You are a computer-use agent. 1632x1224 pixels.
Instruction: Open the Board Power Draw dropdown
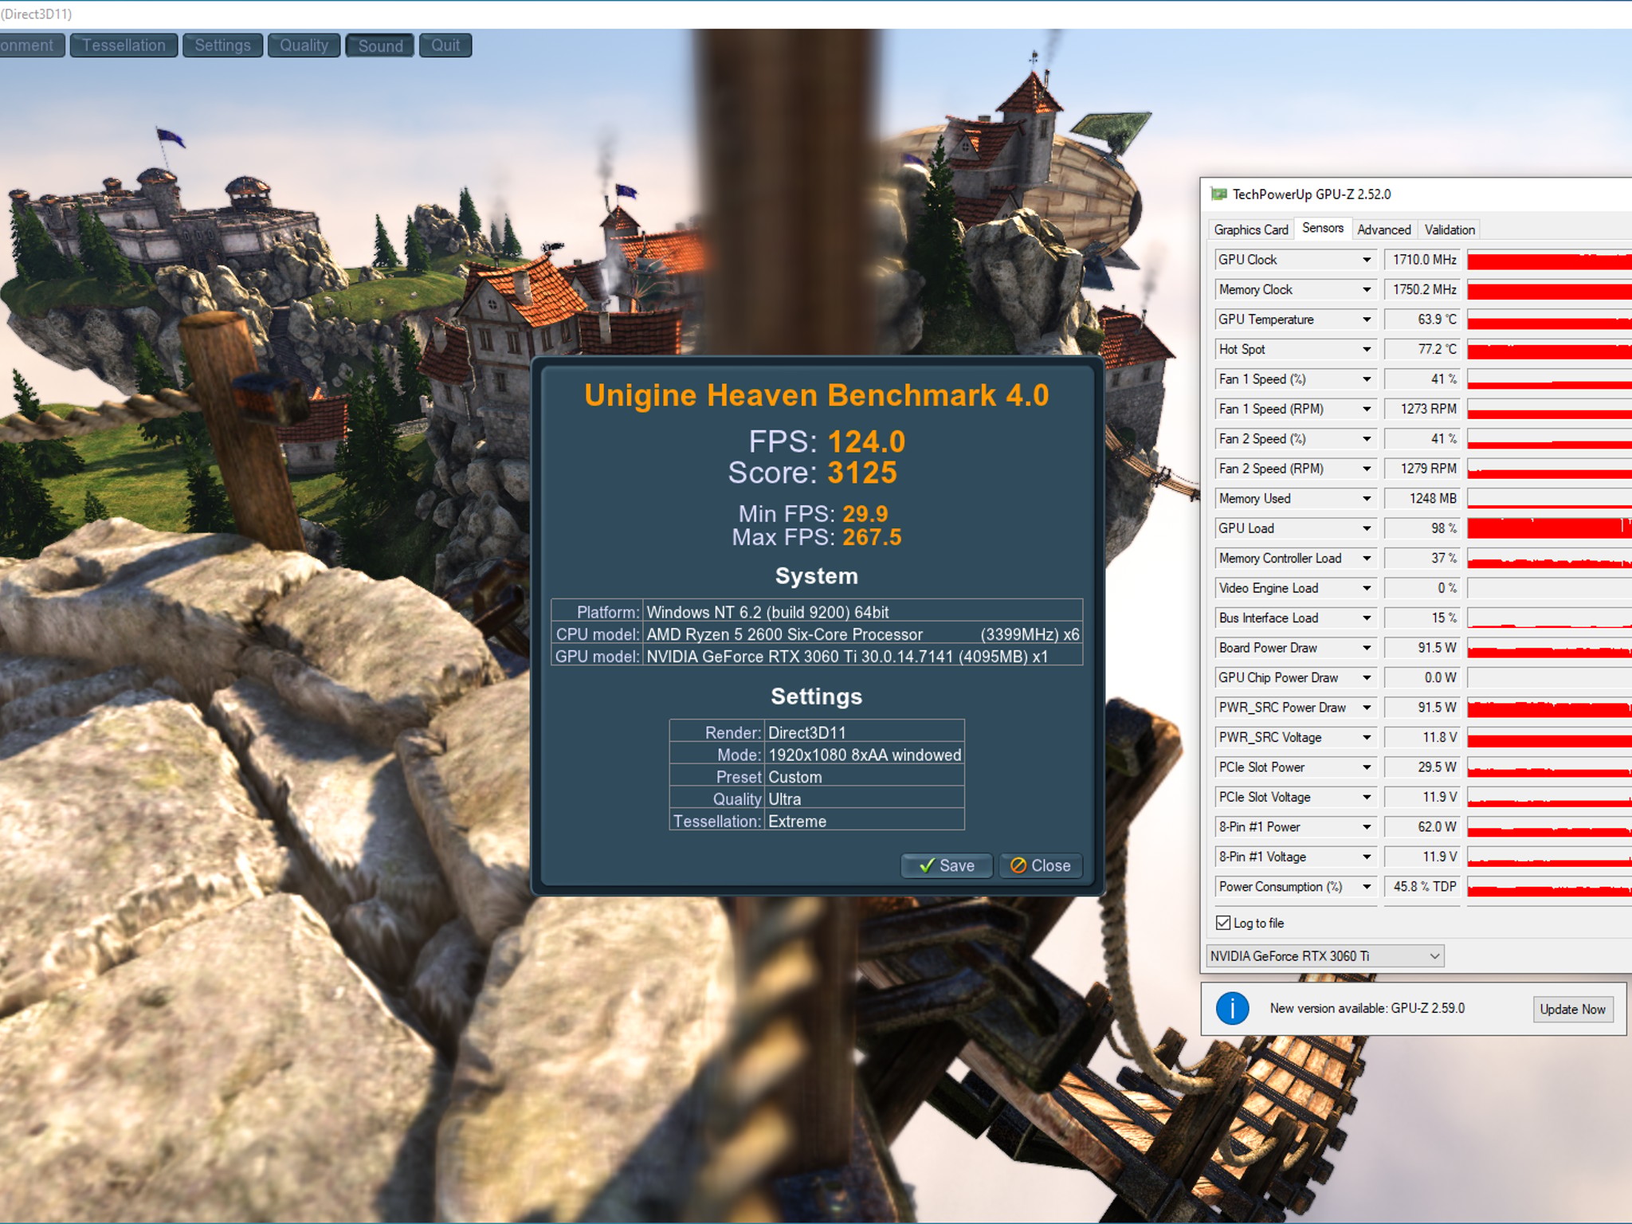click(1367, 648)
